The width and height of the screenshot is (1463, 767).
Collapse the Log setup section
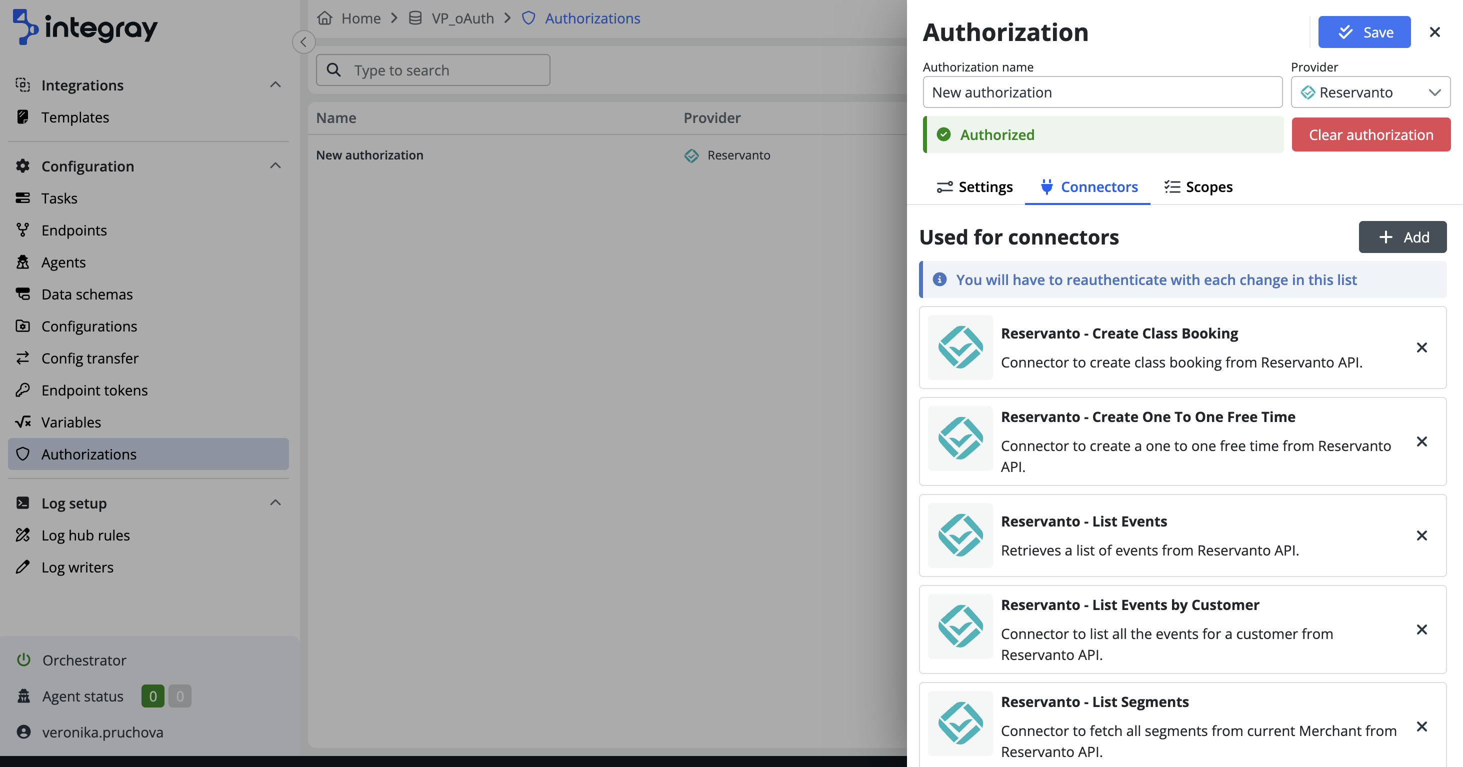pyautogui.click(x=275, y=503)
